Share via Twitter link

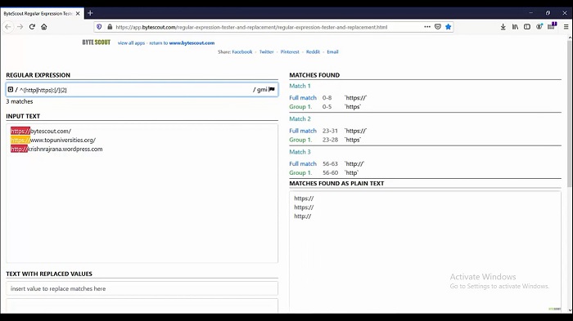pyautogui.click(x=266, y=51)
